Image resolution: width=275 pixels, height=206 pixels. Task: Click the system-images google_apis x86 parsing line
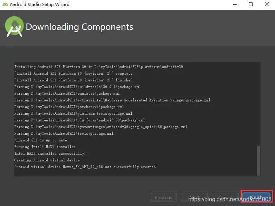pyautogui.click(x=101, y=127)
